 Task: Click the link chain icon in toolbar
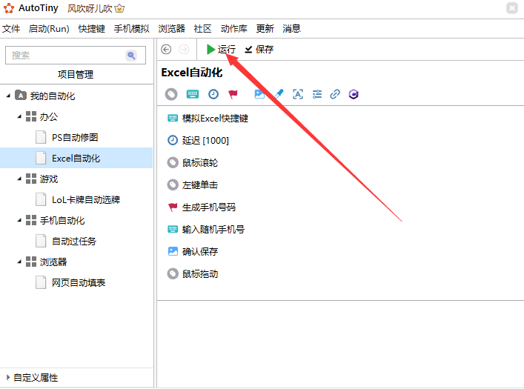click(335, 94)
